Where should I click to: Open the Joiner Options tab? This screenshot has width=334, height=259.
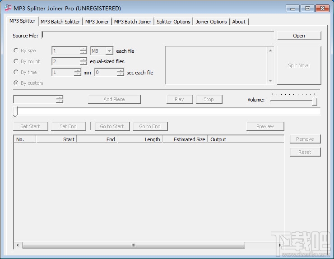(x=211, y=22)
